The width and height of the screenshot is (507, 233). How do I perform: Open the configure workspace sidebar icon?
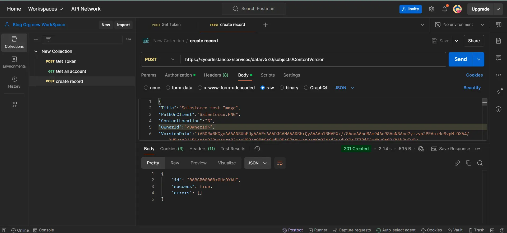[x=14, y=104]
